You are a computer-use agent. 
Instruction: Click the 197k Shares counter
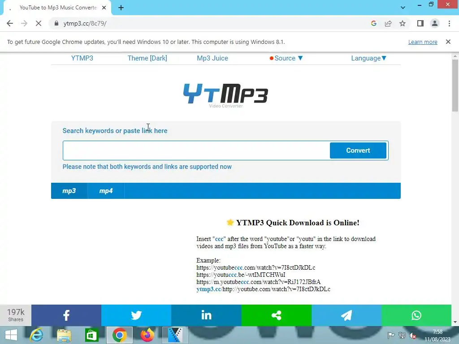pyautogui.click(x=16, y=315)
